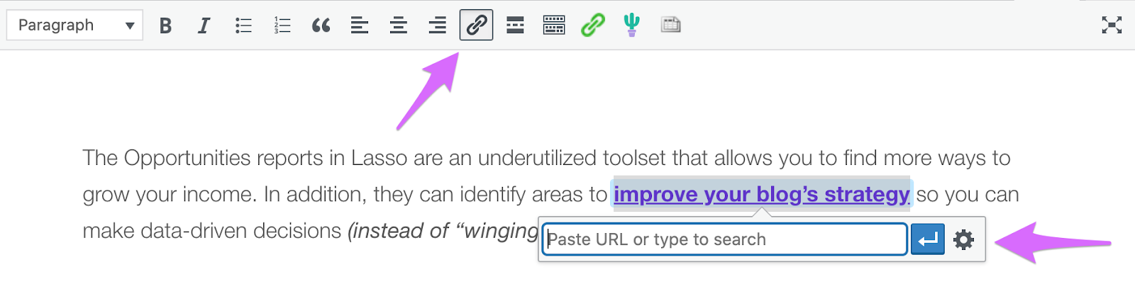Insert Read More tag
1135x301 pixels.
click(516, 25)
